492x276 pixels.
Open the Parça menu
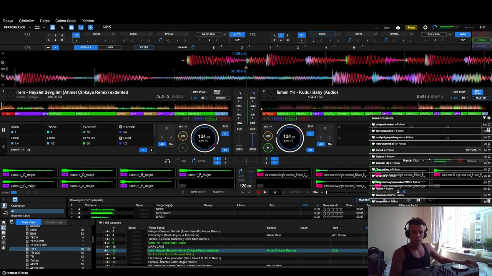click(45, 21)
